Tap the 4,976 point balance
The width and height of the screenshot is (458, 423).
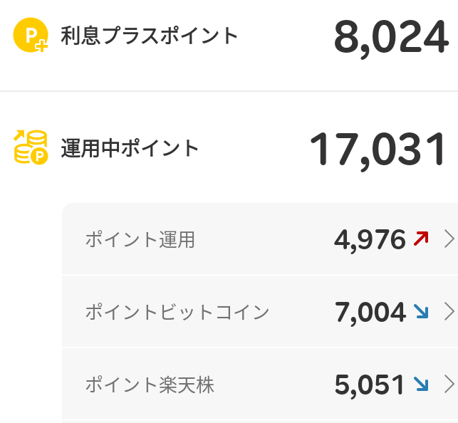[x=369, y=240]
